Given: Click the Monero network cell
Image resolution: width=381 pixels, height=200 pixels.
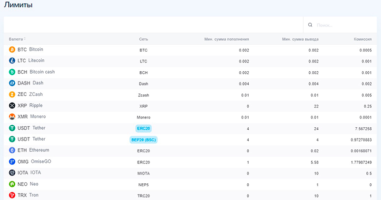Looking at the screenshot, I should point(144,117).
